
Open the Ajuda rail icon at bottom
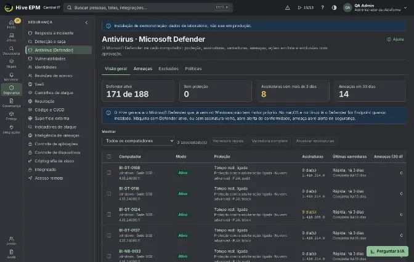11,254
